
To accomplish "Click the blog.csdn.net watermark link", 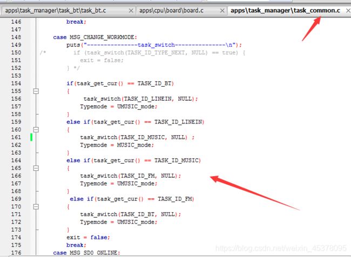I will tap(281, 248).
